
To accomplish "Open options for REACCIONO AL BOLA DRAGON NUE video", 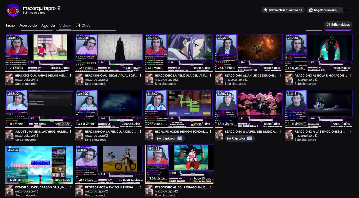I will tap(211, 187).
